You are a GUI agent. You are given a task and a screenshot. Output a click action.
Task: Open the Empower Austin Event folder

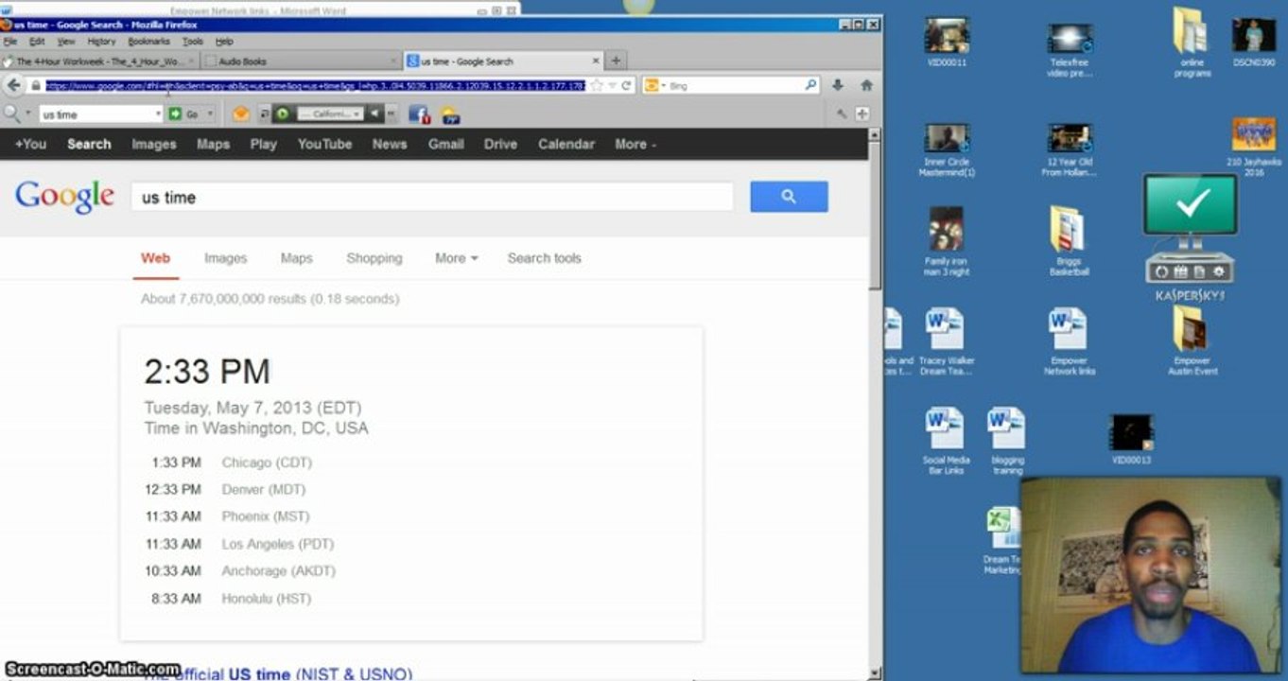[1192, 341]
